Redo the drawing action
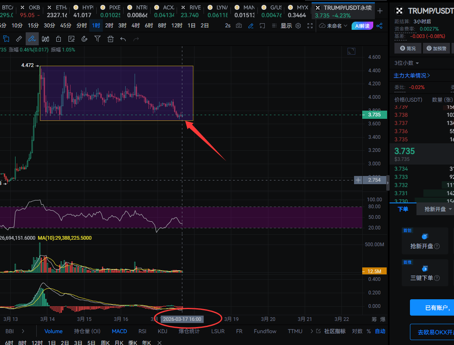Image resolution: width=454 pixels, height=345 pixels. pos(136,39)
